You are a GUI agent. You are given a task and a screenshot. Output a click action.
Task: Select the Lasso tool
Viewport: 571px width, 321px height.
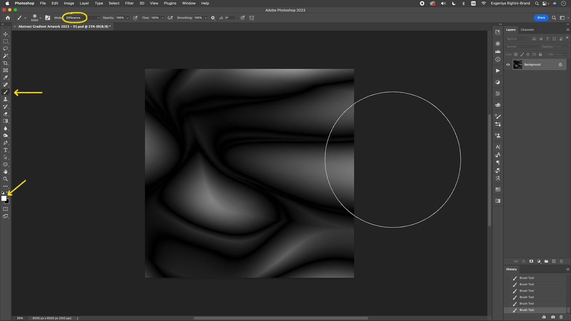click(x=5, y=48)
